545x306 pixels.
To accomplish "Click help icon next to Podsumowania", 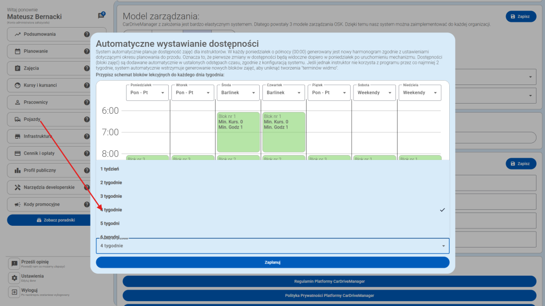I will [x=87, y=35].
